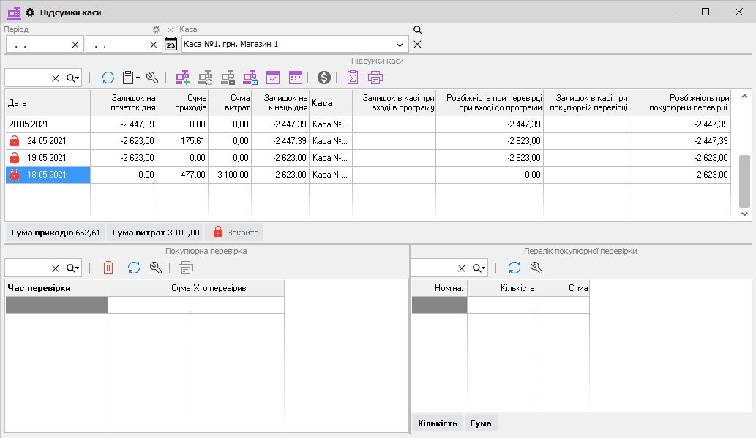Sort by the Сума витрат column header
This screenshot has width=756, height=438.
tap(230, 103)
